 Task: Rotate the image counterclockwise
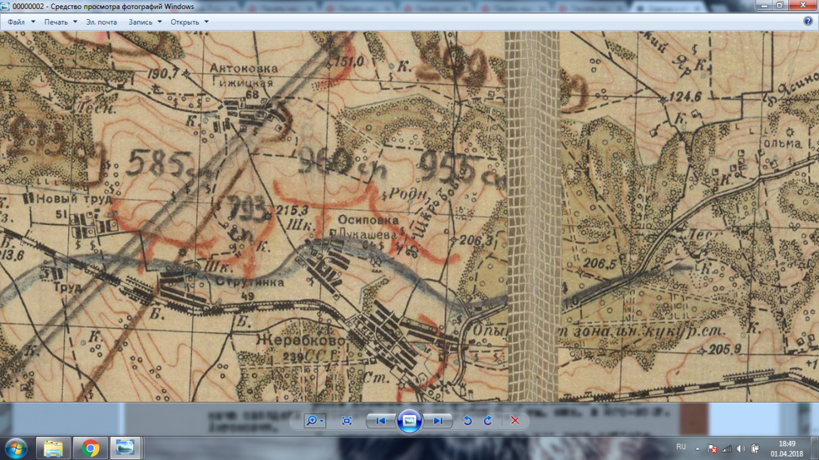[468, 421]
